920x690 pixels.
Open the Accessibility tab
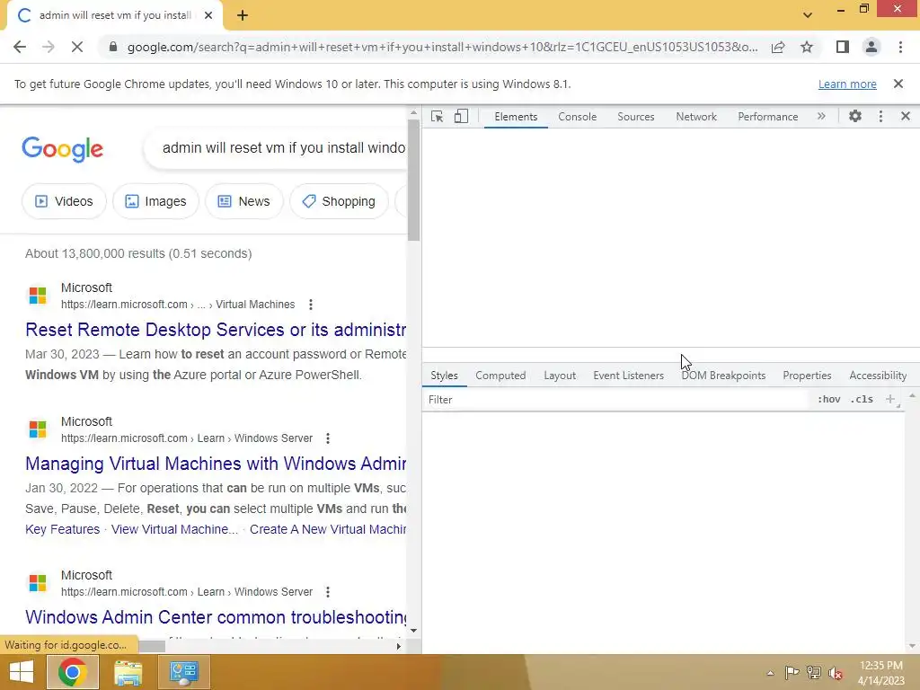tap(878, 376)
